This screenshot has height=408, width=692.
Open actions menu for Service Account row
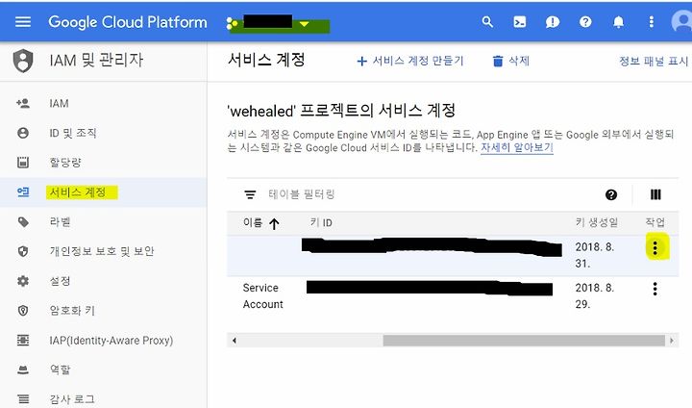tap(655, 289)
